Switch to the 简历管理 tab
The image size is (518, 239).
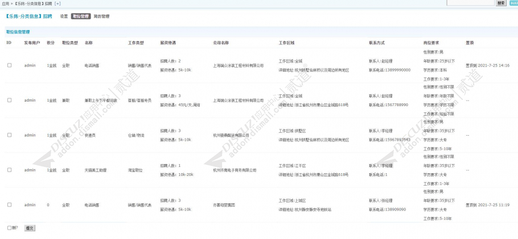101,16
